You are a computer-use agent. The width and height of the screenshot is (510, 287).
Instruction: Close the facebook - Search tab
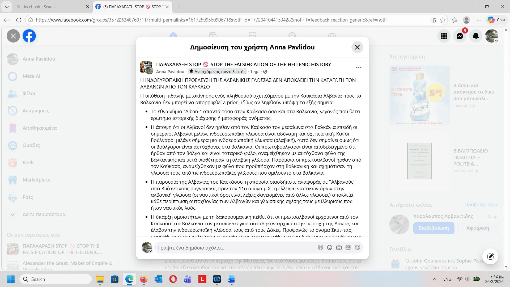(88, 7)
